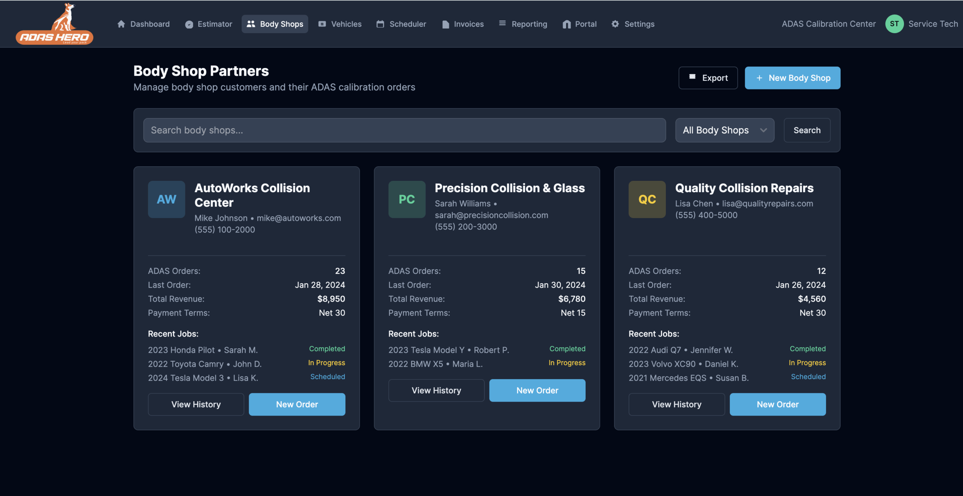Image resolution: width=963 pixels, height=496 pixels.
Task: Click the Settings gear icon
Action: pyautogui.click(x=615, y=24)
